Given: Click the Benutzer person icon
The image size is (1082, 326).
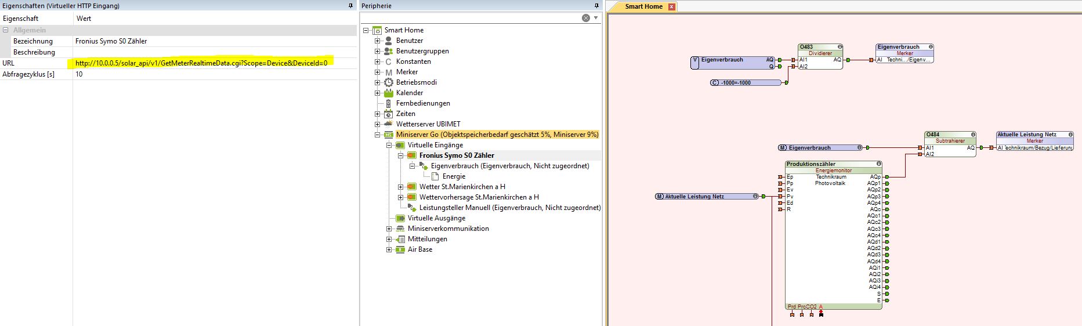Looking at the screenshot, I should coord(389,41).
